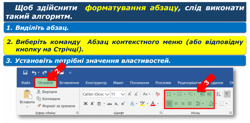Switch to the Макет tab
250x123 pixels.
[x=118, y=83]
